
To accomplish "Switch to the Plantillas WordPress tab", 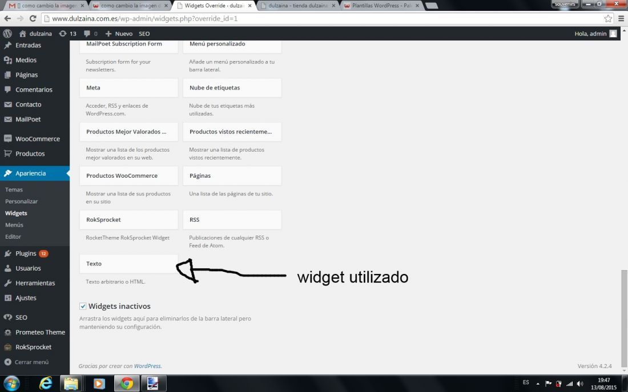I will tap(380, 6).
